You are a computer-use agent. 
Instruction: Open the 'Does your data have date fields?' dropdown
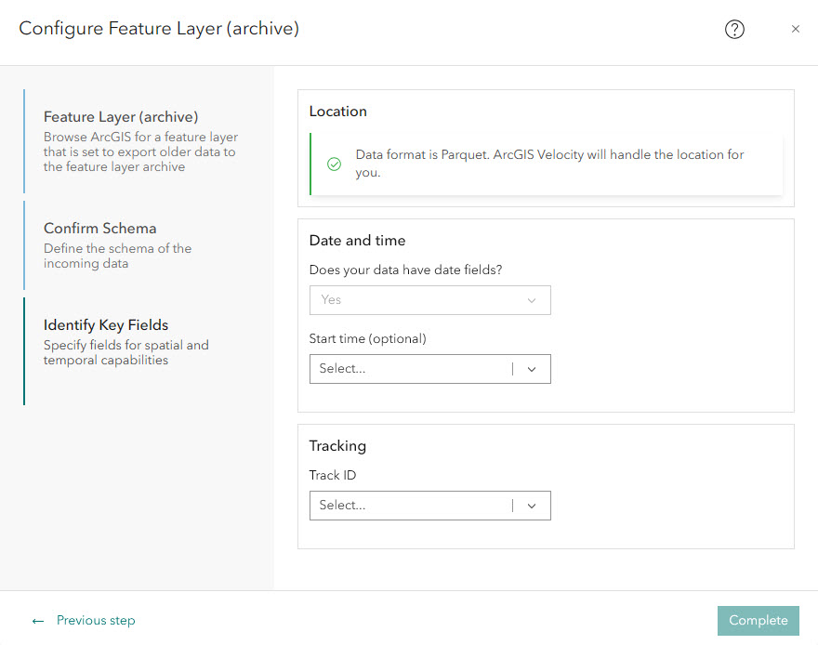point(429,299)
